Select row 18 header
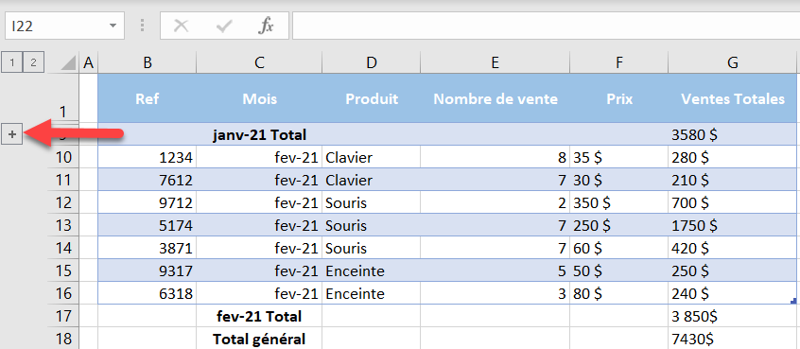 click(63, 339)
